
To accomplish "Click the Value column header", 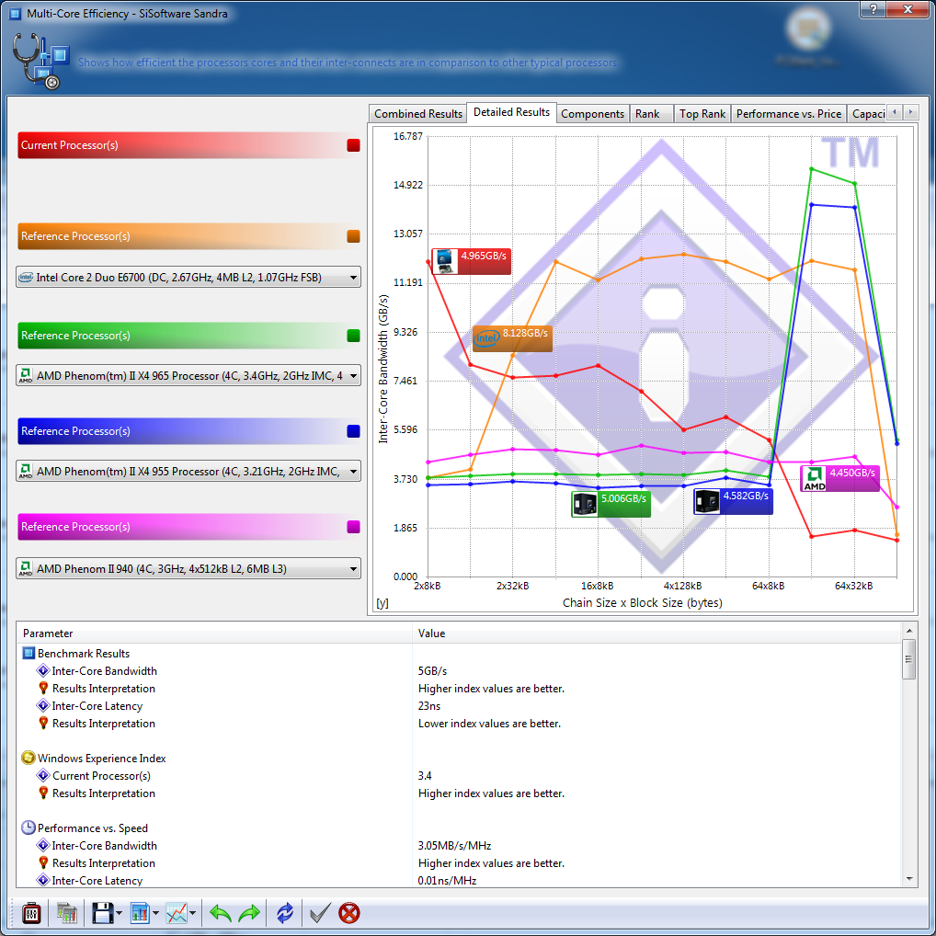I will point(656,634).
